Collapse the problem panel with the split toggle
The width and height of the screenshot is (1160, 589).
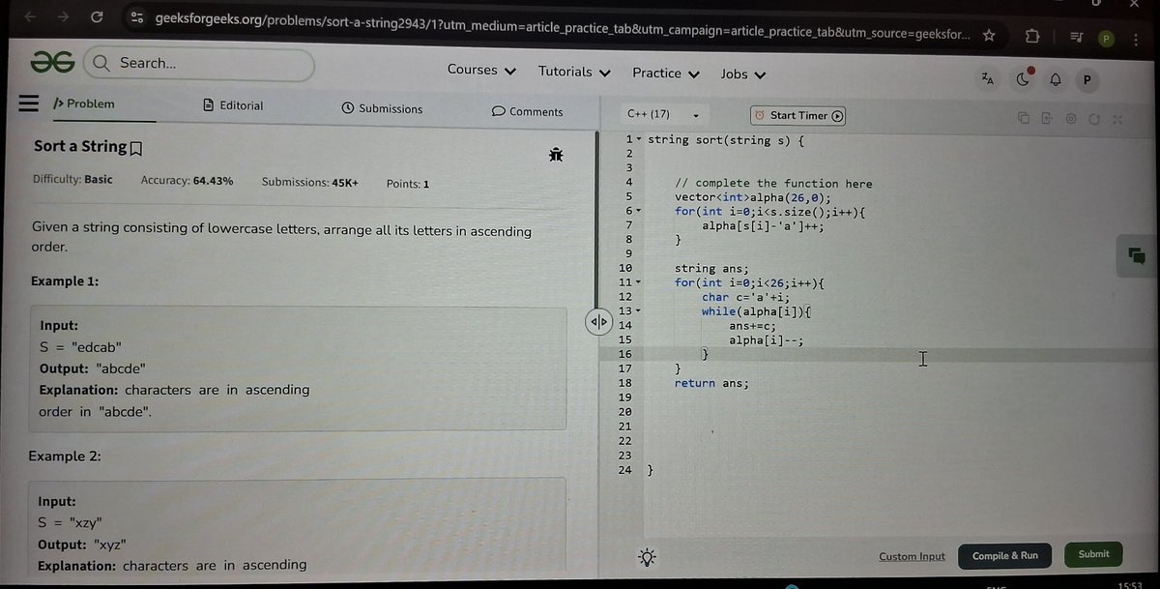point(598,321)
